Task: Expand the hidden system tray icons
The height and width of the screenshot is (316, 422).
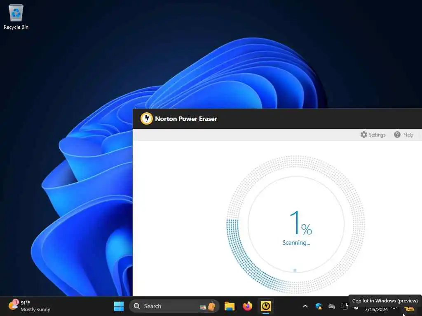Action: [x=305, y=306]
